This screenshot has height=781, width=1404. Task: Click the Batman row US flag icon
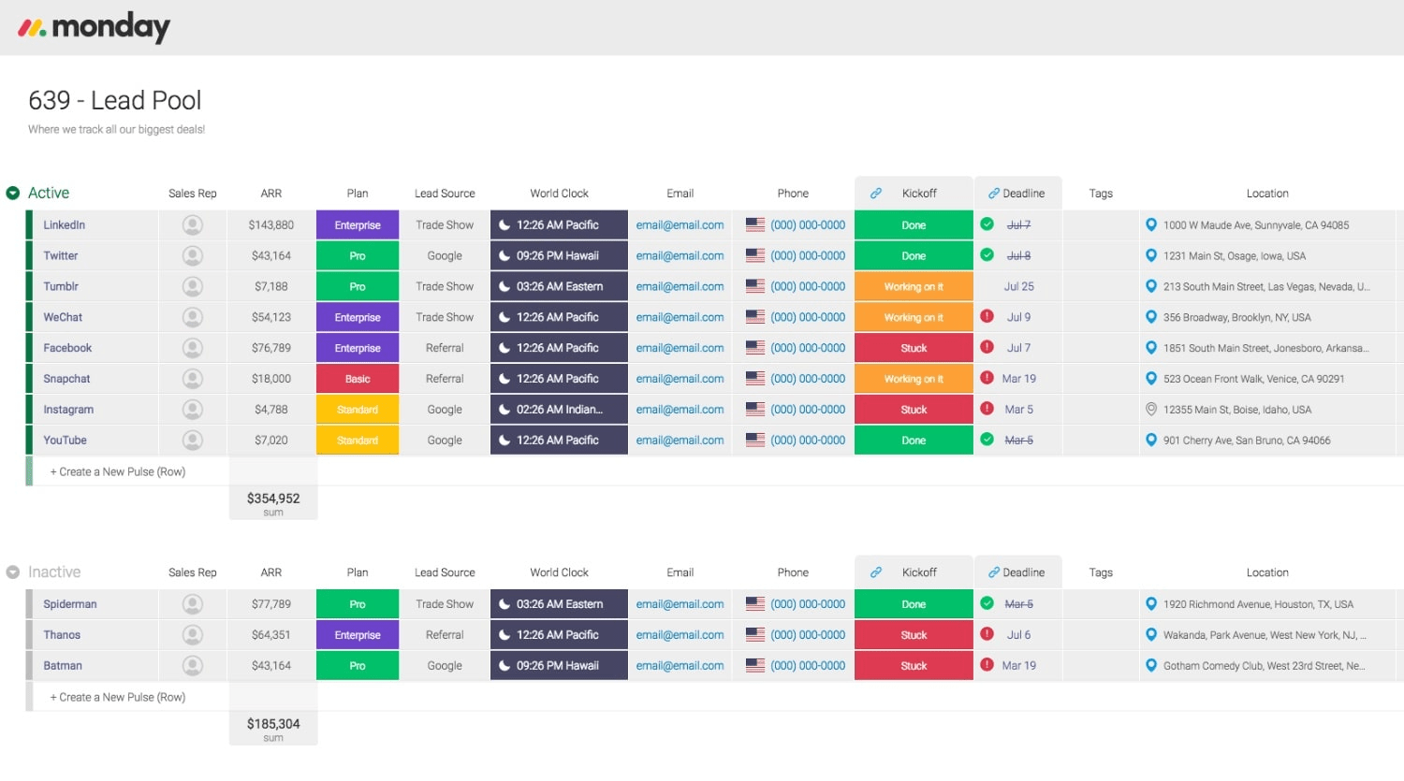tap(755, 666)
